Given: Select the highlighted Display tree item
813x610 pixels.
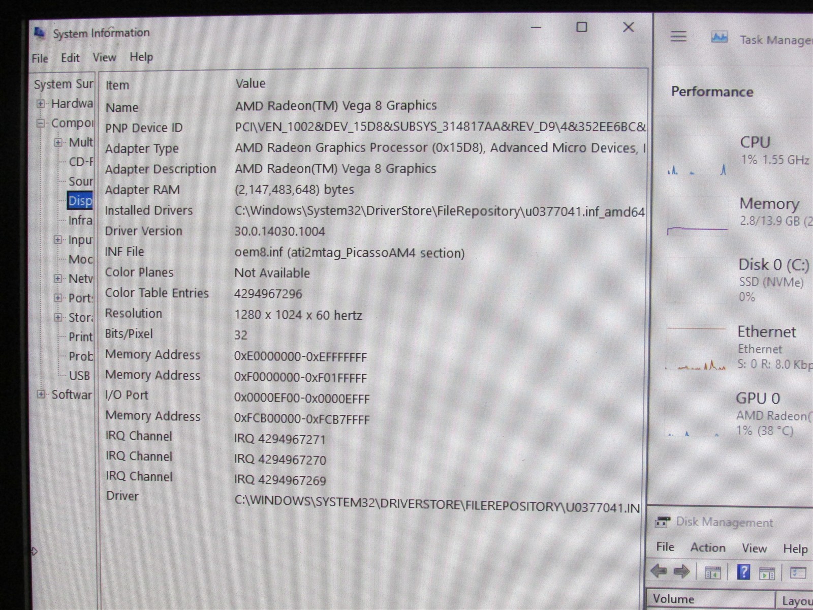Looking at the screenshot, I should coord(80,201).
